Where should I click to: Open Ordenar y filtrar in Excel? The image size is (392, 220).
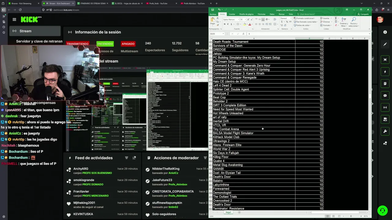[x=344, y=22]
